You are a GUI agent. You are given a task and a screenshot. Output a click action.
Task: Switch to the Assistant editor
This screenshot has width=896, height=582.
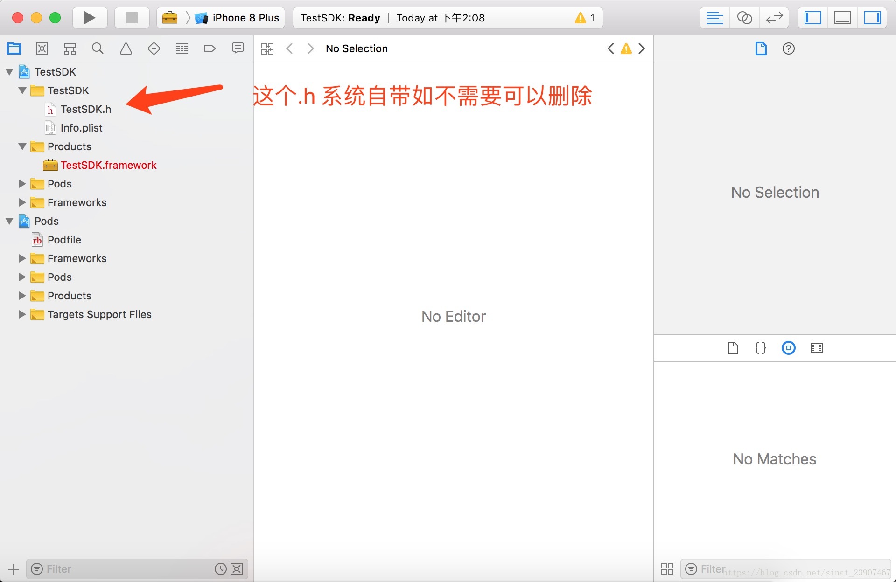coord(744,18)
